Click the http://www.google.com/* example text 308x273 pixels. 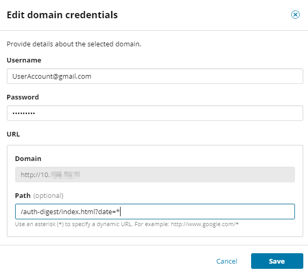coord(205,224)
